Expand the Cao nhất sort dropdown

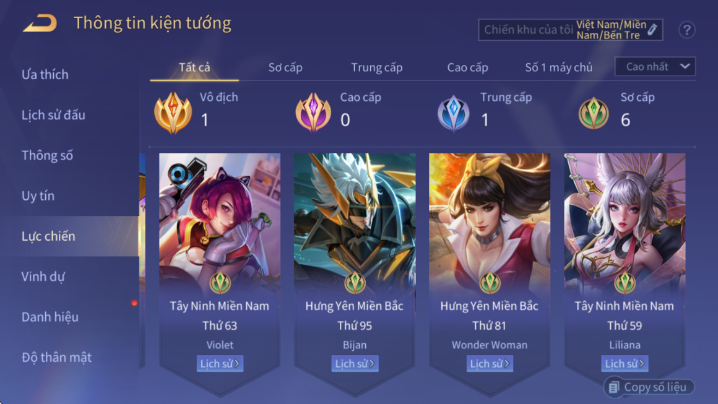pos(655,67)
